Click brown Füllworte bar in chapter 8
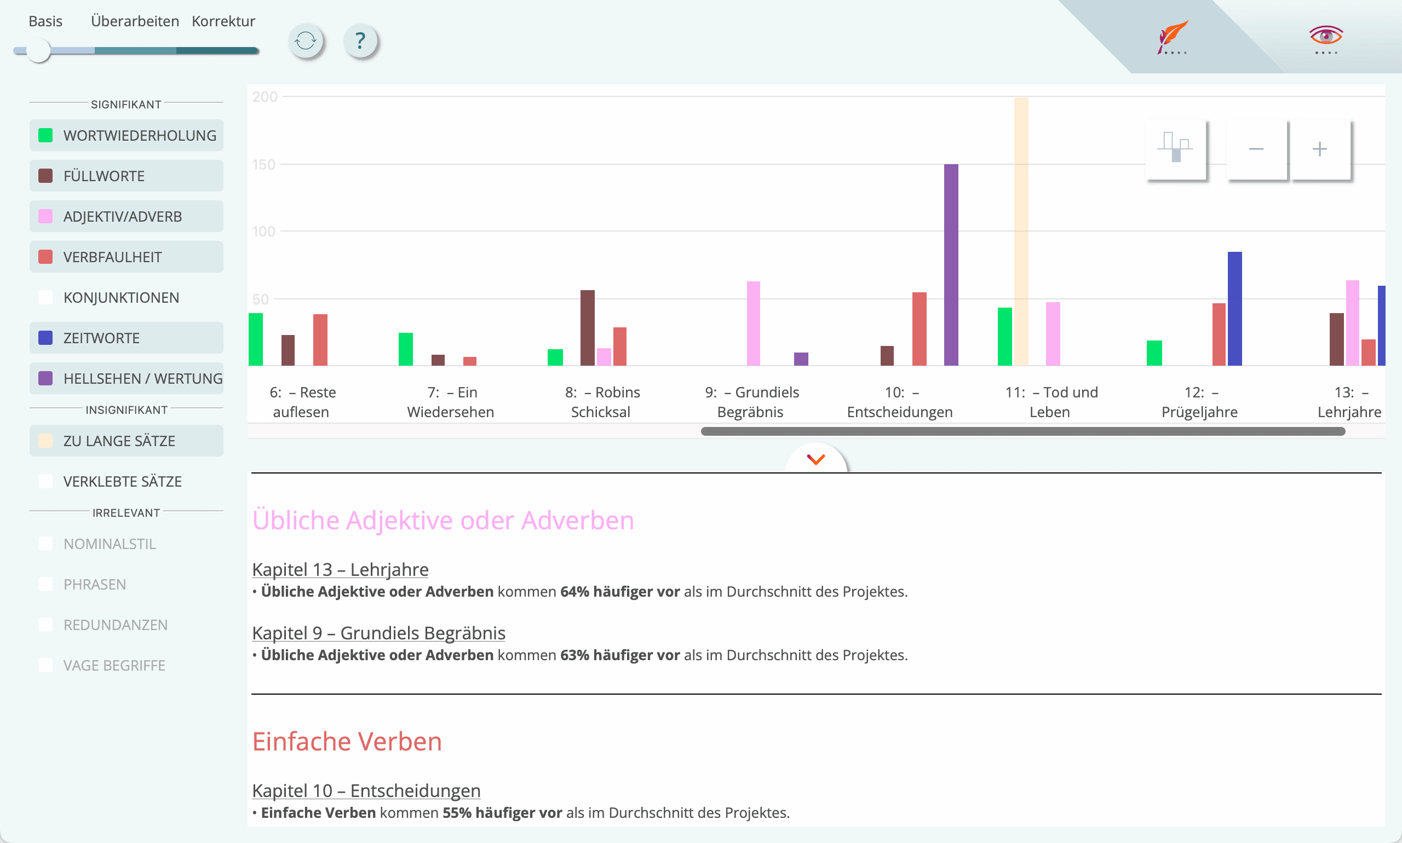 pyautogui.click(x=587, y=328)
